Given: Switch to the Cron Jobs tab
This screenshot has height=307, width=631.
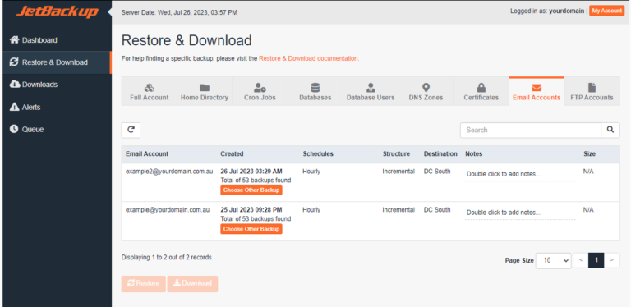Looking at the screenshot, I should point(260,91).
